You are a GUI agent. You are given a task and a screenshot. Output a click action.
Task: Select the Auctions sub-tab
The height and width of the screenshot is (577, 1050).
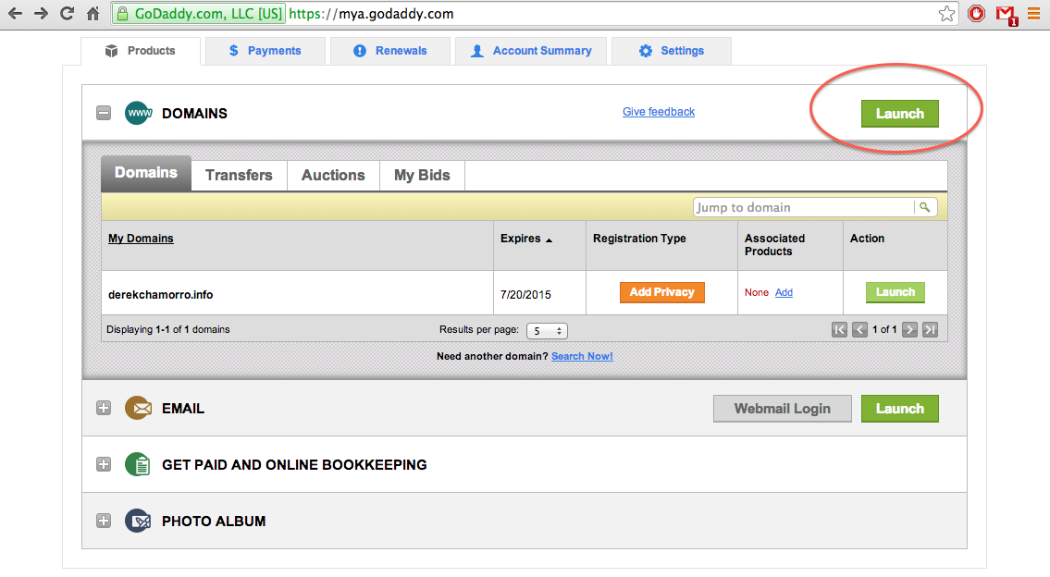333,176
